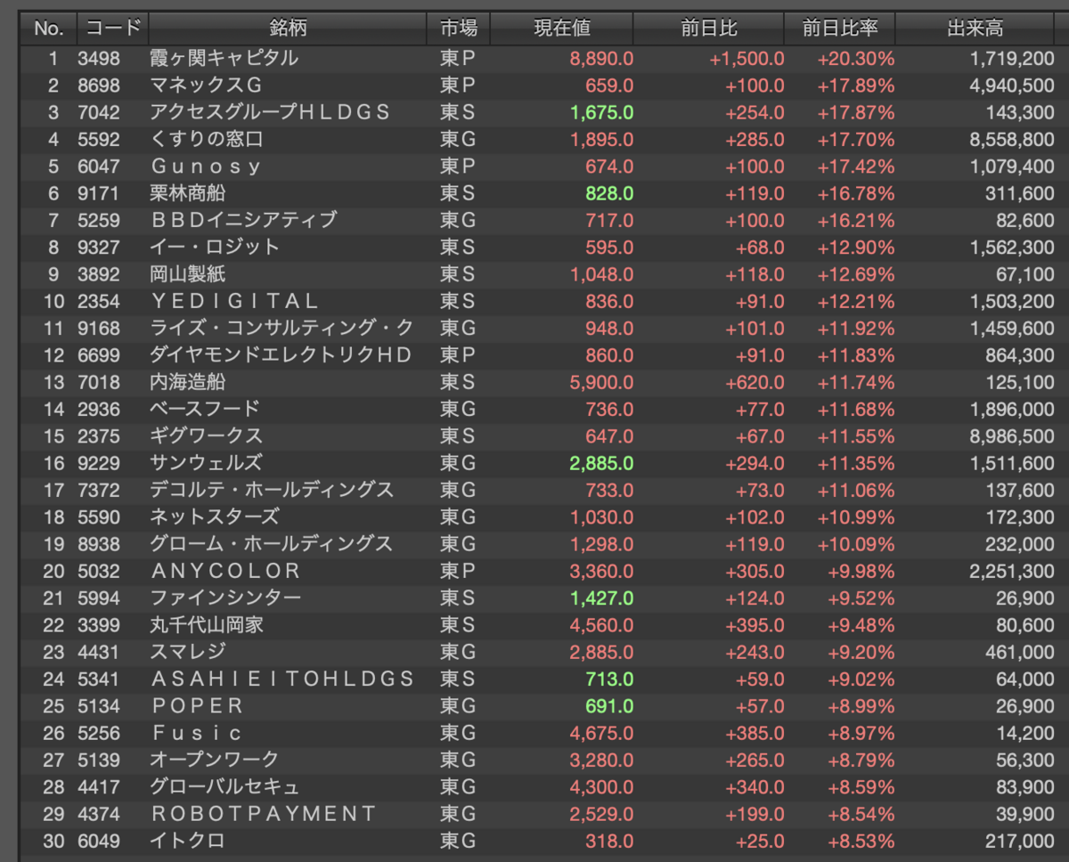Click the percentage +9.98%

[x=861, y=571]
